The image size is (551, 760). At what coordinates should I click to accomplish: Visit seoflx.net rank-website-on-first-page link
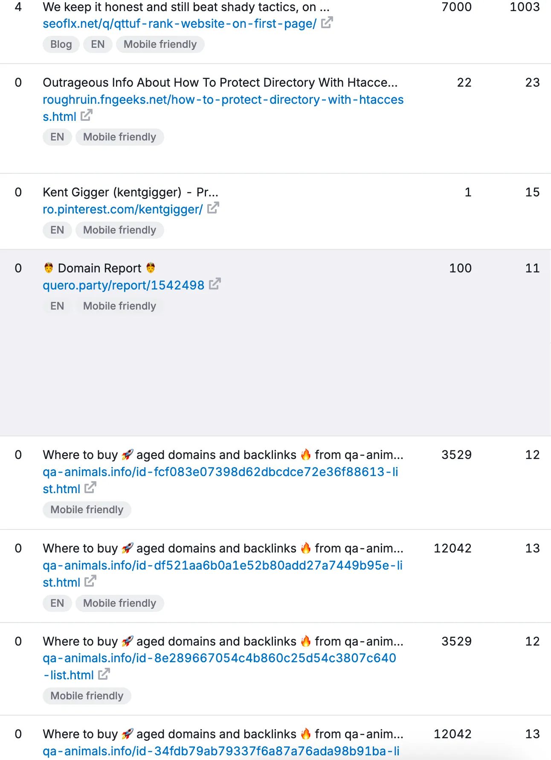pyautogui.click(x=180, y=23)
